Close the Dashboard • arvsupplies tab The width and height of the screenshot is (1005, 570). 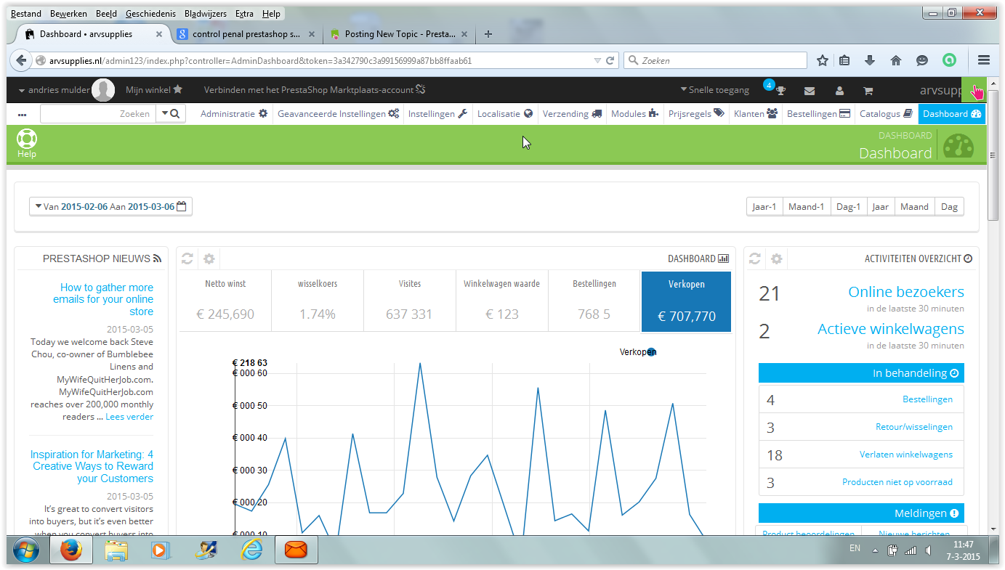[160, 34]
